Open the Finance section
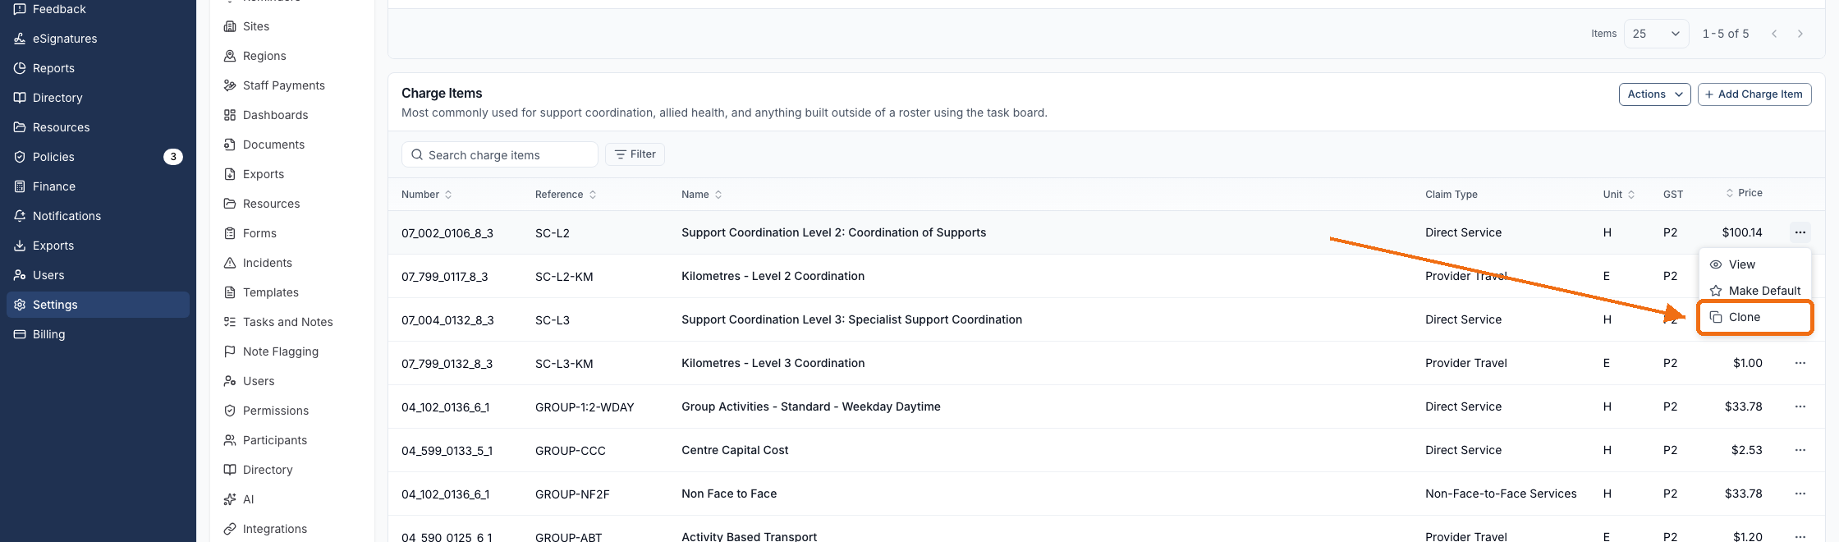1839x542 pixels. point(98,186)
